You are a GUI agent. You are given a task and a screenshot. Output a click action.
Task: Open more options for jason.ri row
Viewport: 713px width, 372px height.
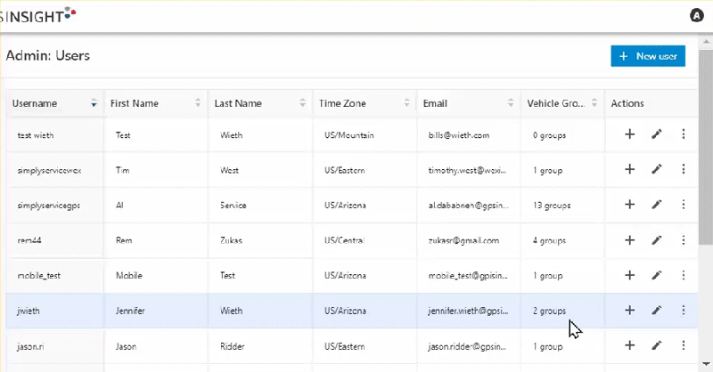pos(684,345)
